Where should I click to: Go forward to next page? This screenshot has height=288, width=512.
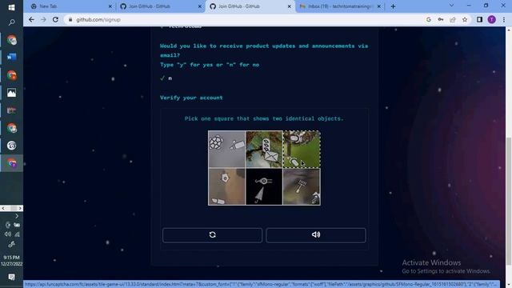[43, 19]
